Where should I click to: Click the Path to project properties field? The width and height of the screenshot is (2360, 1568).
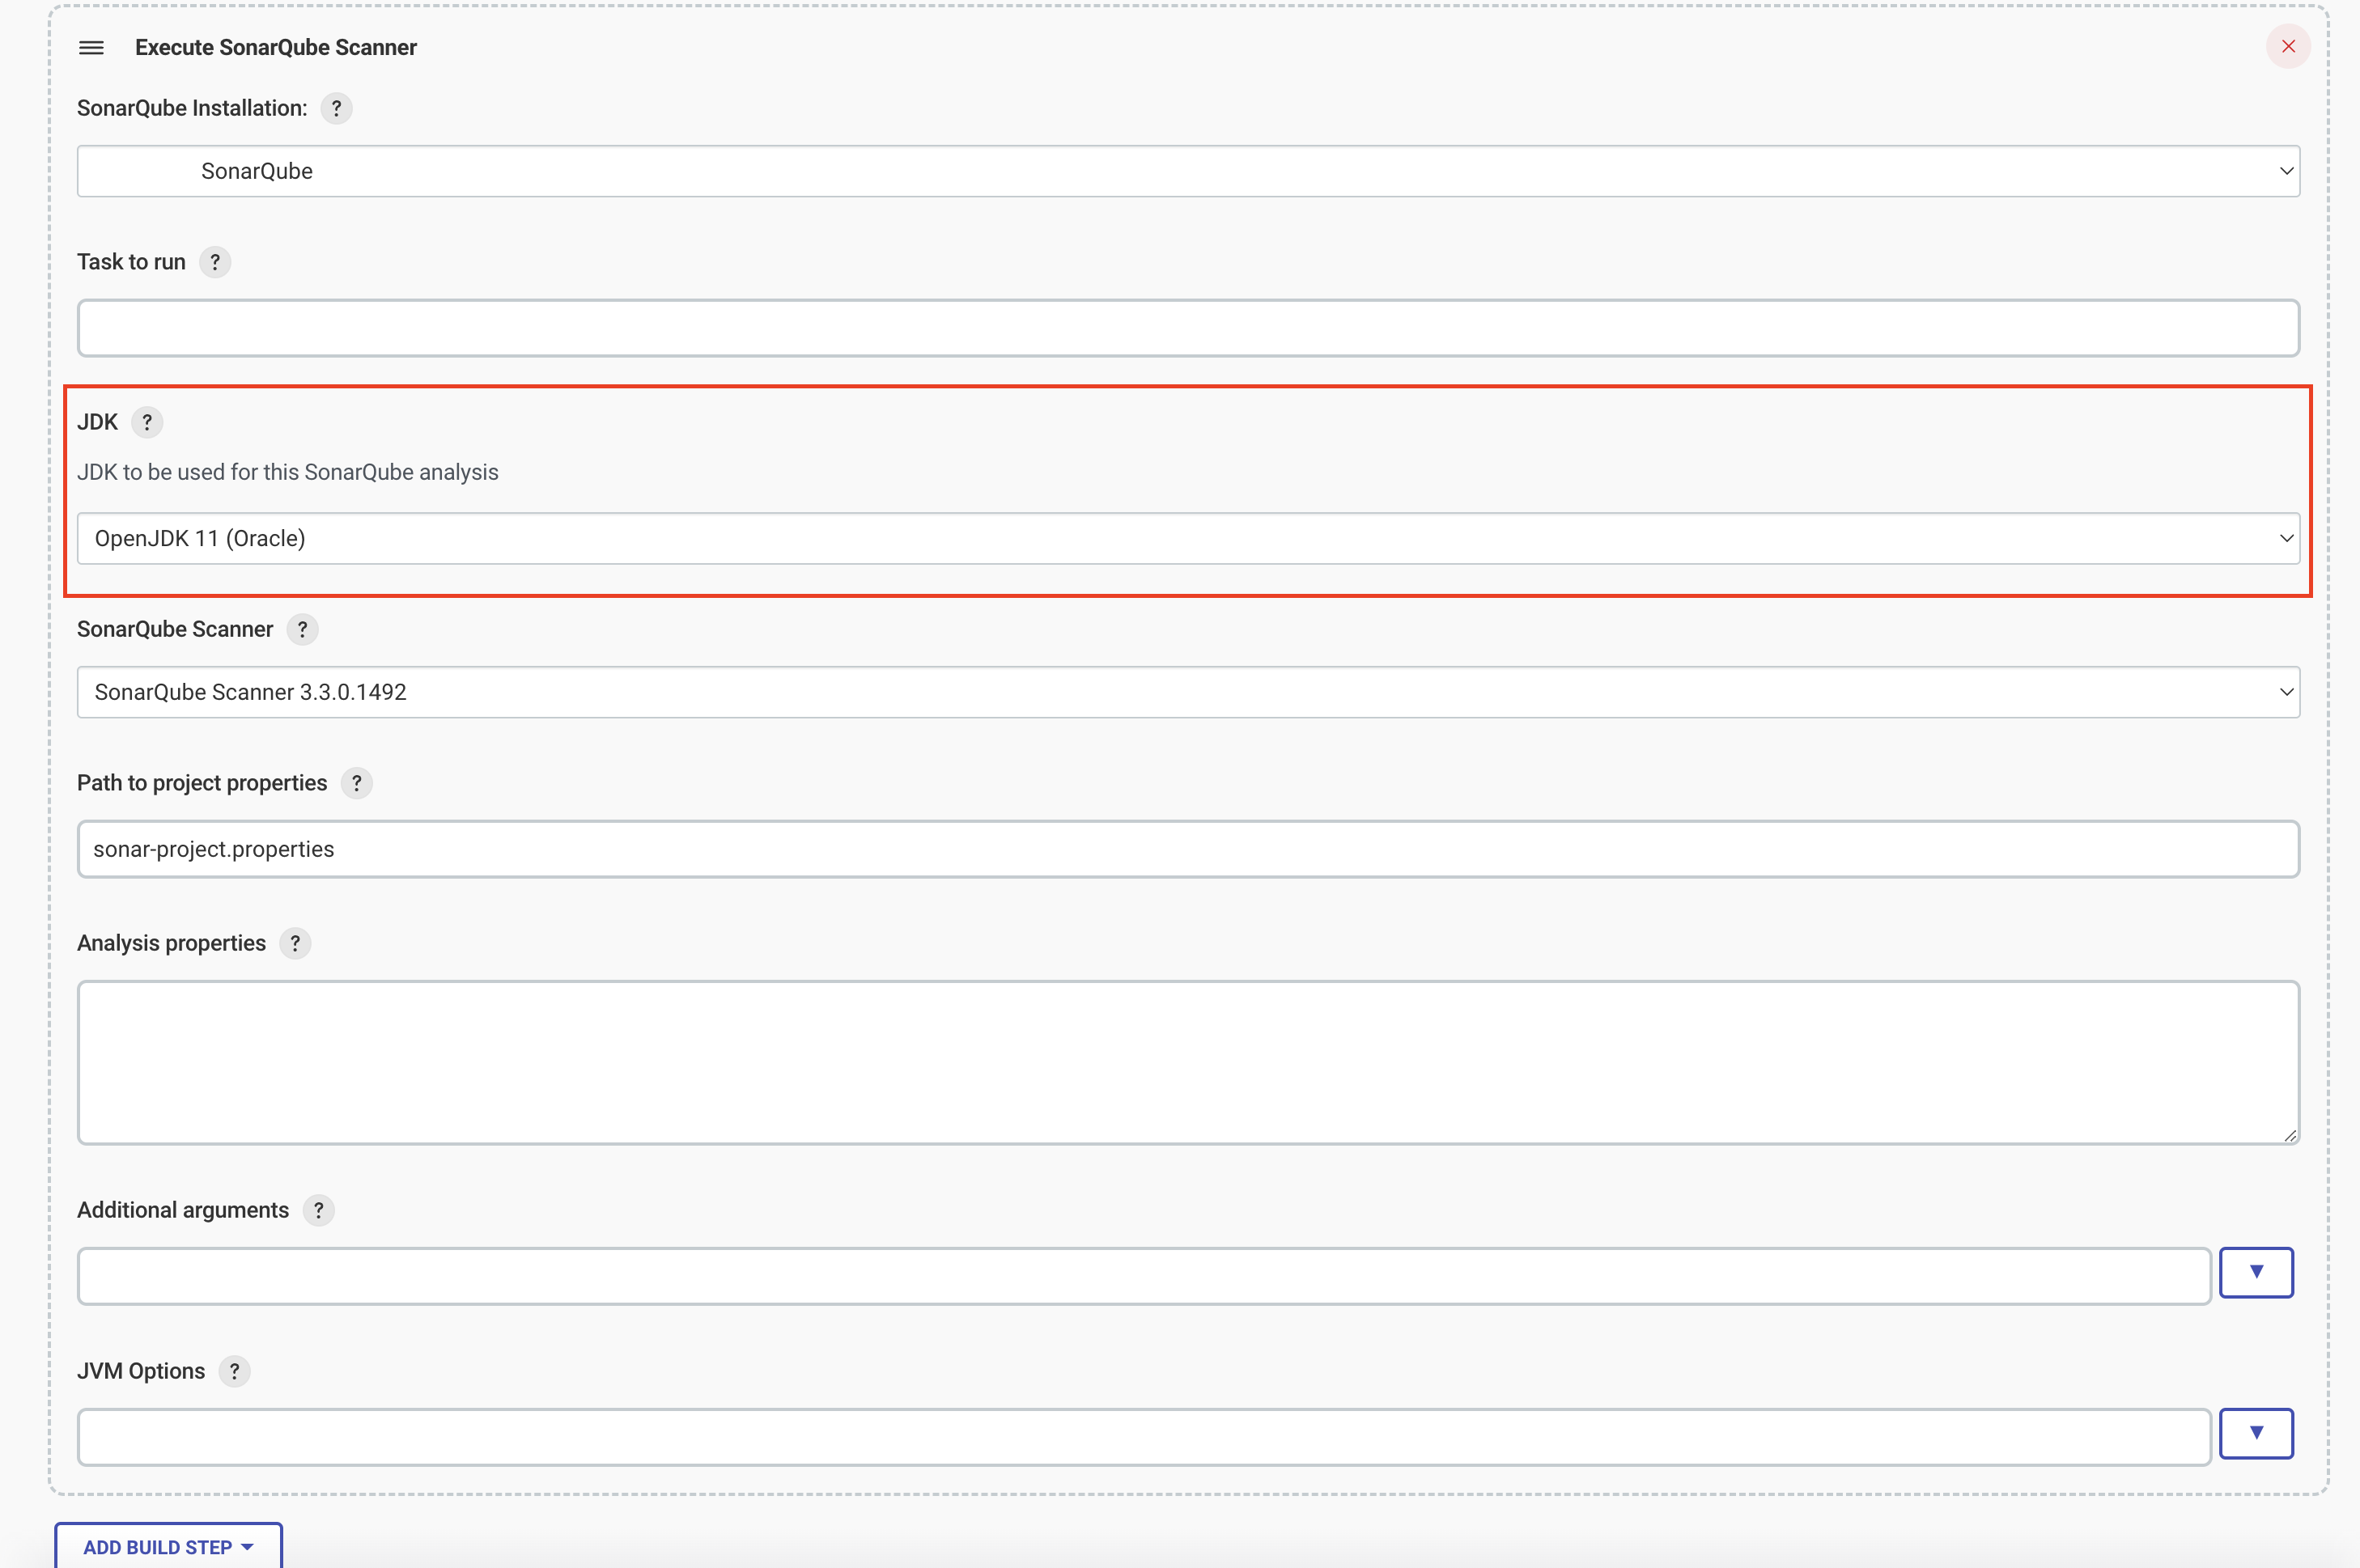(x=1188, y=849)
